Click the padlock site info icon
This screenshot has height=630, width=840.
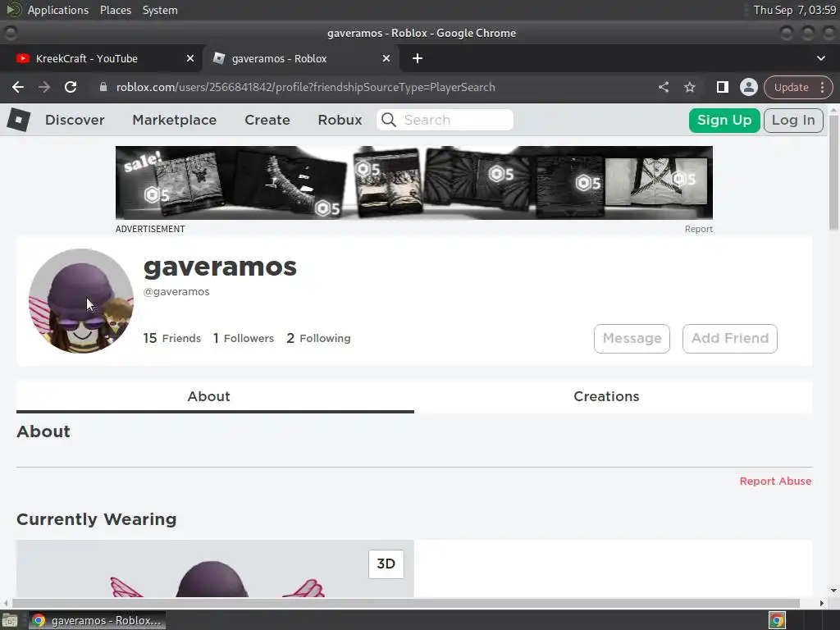click(103, 87)
